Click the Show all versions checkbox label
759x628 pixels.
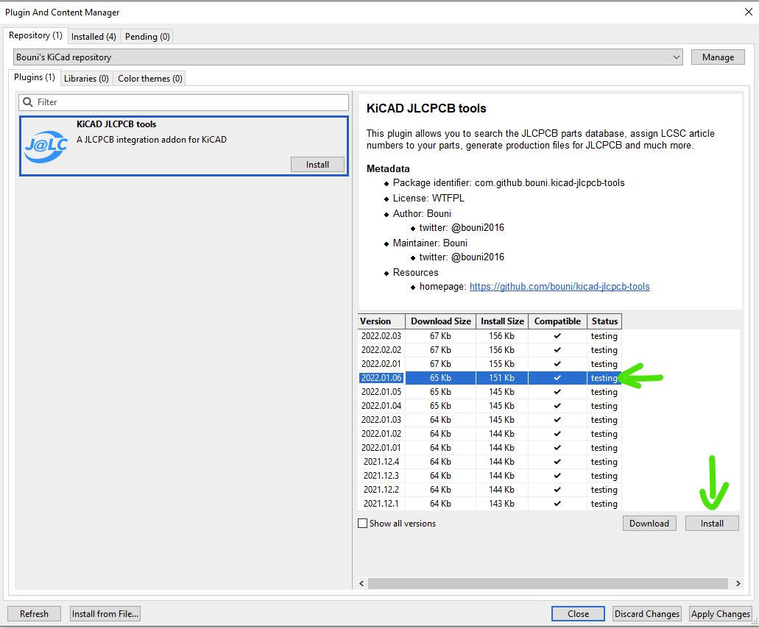click(x=402, y=523)
